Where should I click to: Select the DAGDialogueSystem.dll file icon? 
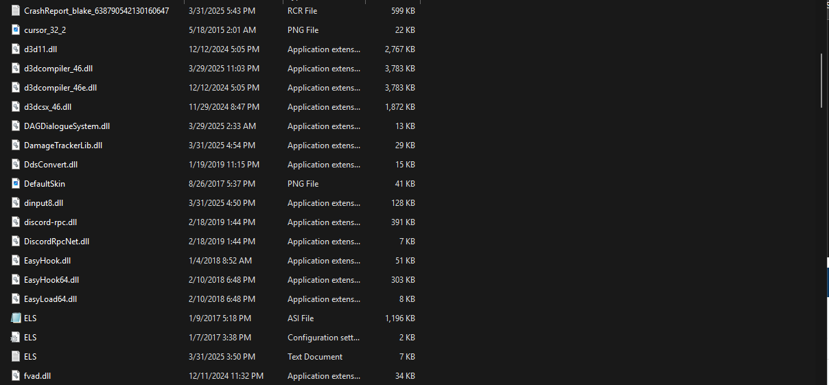(x=16, y=126)
